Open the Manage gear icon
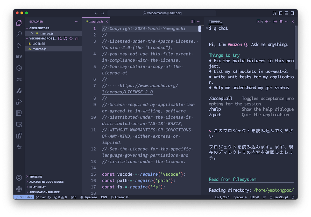Image resolution: width=311 pixels, height=217 pixels. 19,189
